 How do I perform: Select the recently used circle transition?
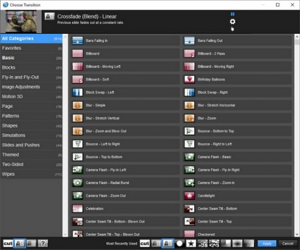click(x=179, y=244)
